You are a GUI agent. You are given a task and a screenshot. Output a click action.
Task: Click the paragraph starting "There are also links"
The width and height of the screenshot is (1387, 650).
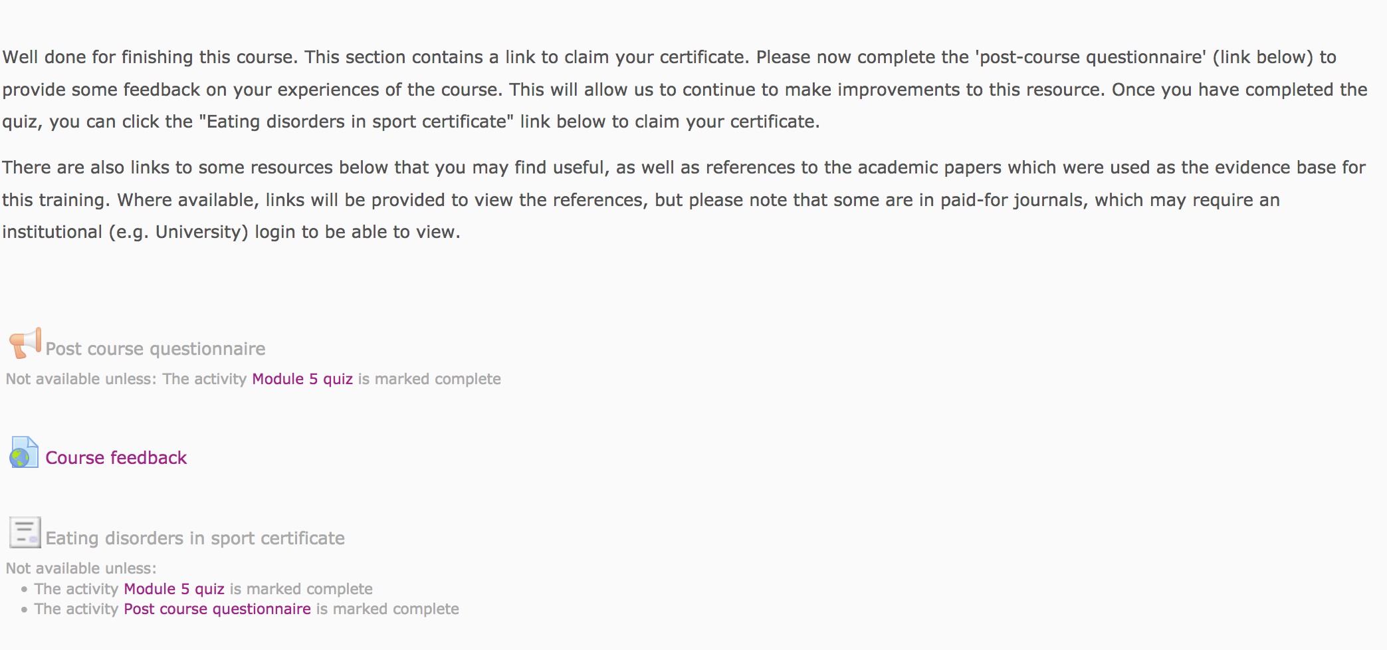(683, 199)
